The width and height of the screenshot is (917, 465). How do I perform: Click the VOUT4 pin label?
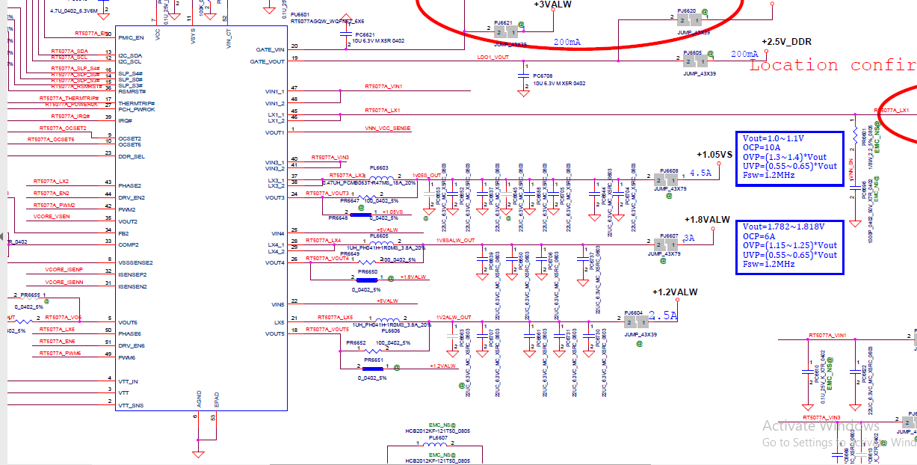275,262
